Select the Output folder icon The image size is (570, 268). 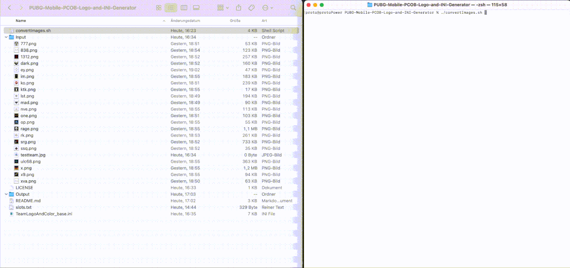click(x=11, y=194)
